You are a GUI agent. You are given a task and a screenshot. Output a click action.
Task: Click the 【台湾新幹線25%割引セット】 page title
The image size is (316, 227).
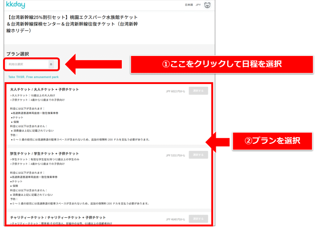72,24
